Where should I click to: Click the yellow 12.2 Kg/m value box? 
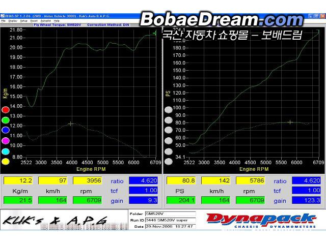[18, 180]
